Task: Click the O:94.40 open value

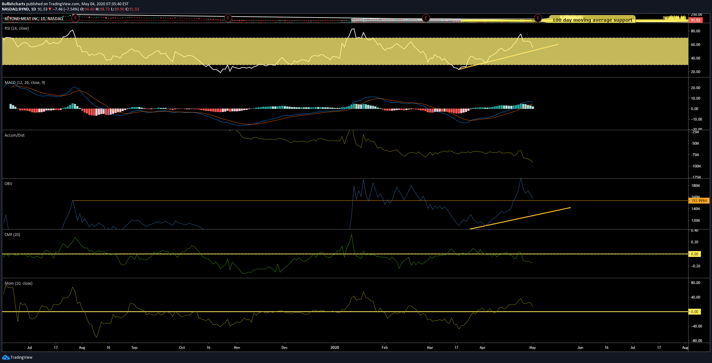Action: point(87,9)
